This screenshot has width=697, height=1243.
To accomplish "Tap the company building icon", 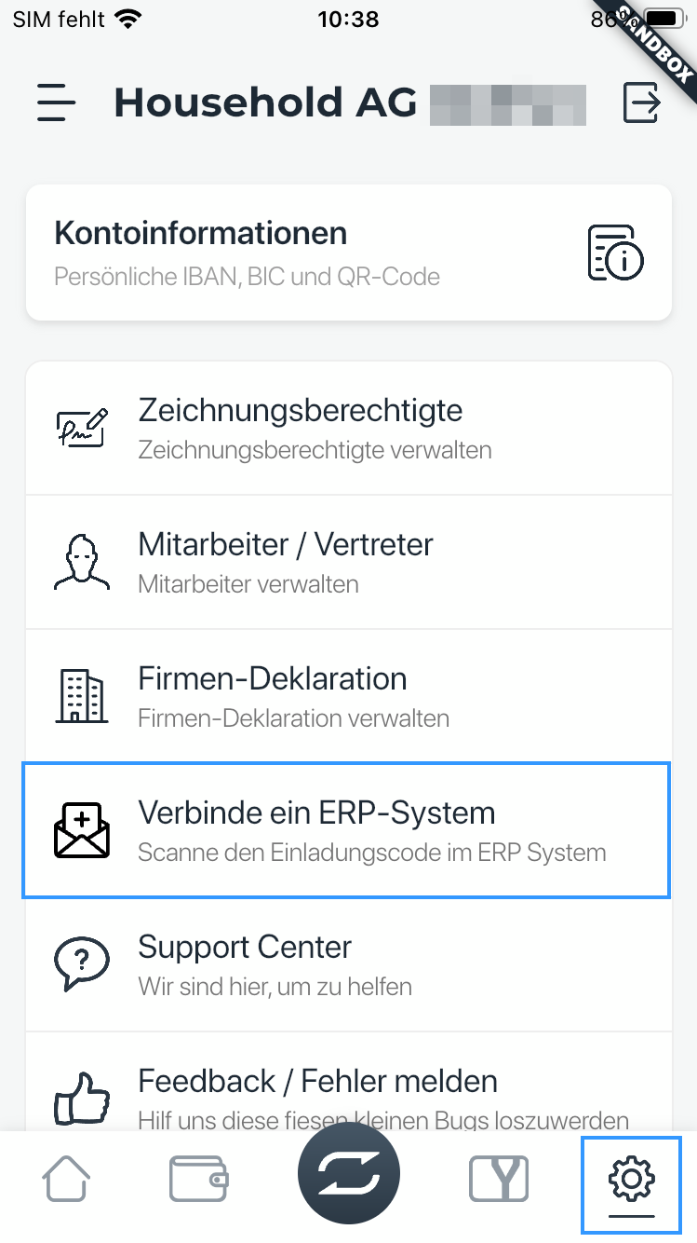I will point(82,697).
